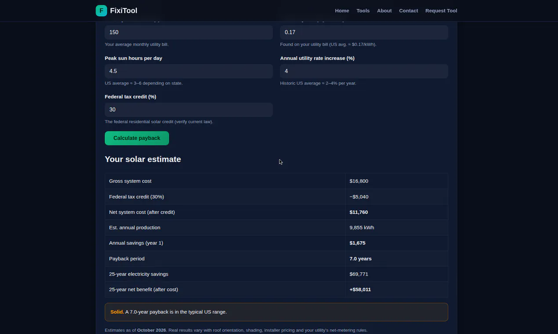Click the Net system cost row label
This screenshot has width=558, height=334.
(x=142, y=212)
